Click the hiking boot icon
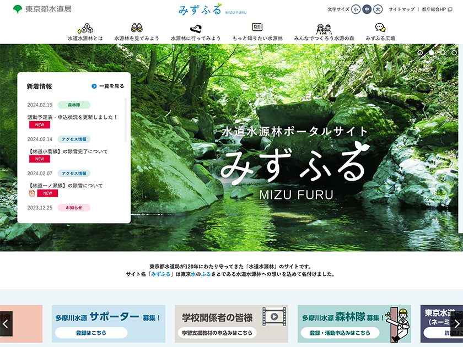 [196, 29]
